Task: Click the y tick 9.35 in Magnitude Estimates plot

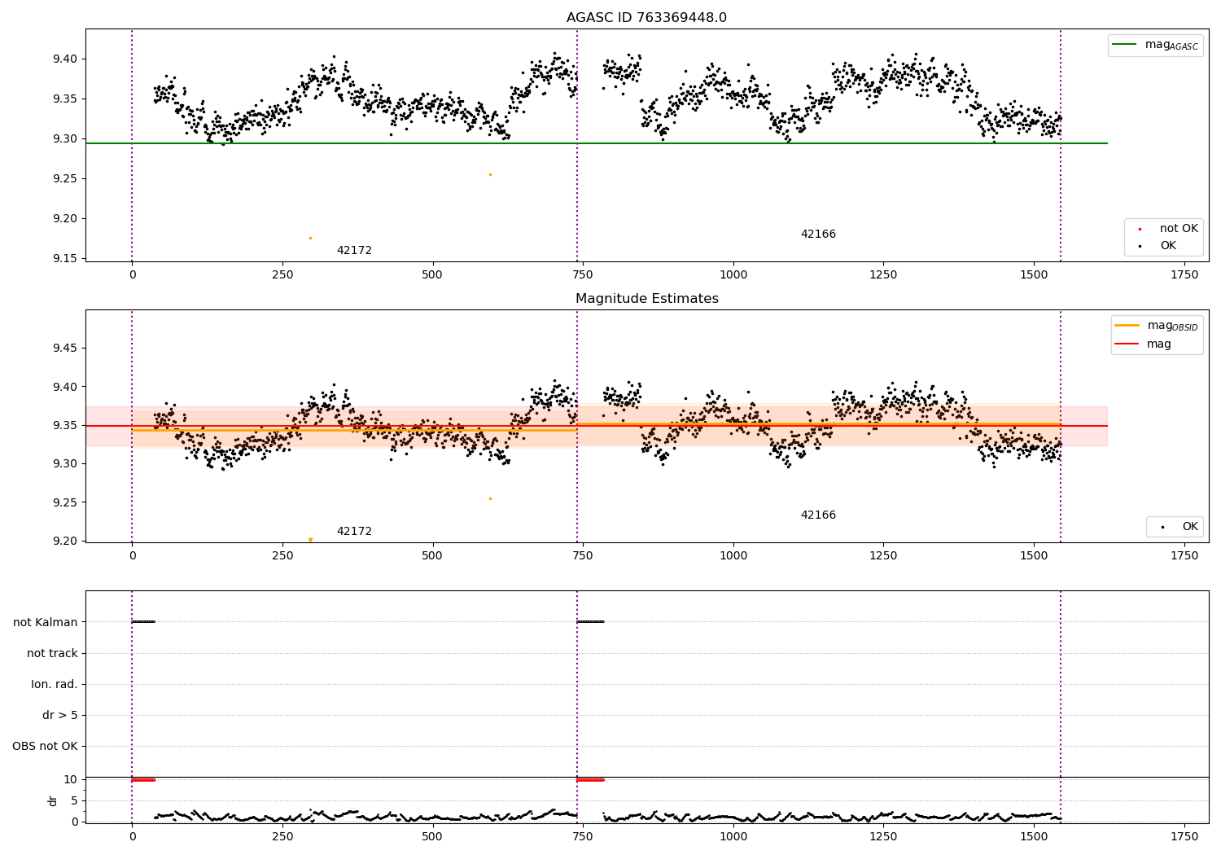Action: pyautogui.click(x=65, y=425)
